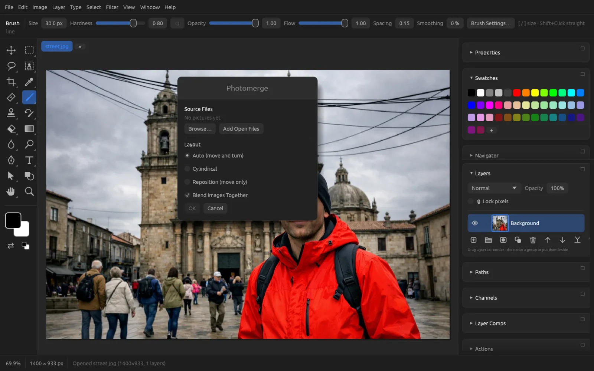Add a new layer in Layers panel

point(473,240)
